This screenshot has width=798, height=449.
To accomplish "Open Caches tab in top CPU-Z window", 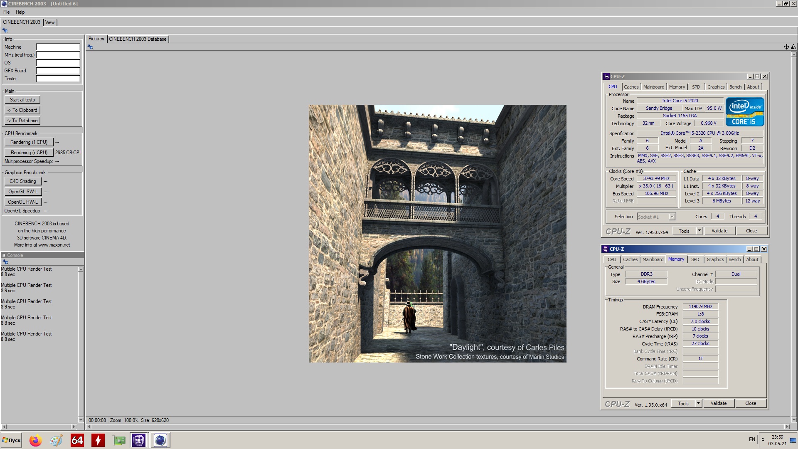I will click(631, 87).
